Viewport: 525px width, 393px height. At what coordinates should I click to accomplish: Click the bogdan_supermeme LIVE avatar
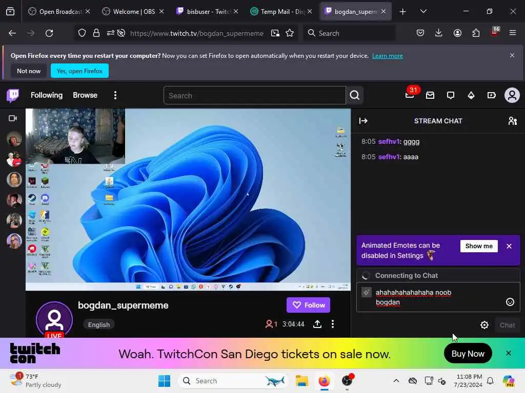54,320
